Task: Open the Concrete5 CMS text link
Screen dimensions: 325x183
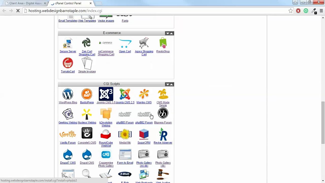Action: pyautogui.click(x=87, y=143)
